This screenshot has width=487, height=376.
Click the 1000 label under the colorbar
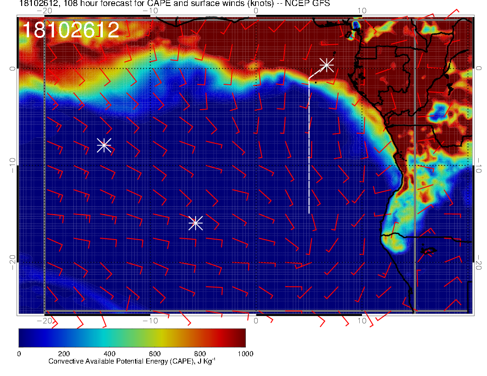[x=245, y=354]
